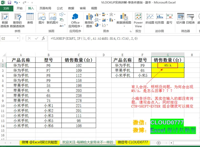This screenshot has height=147, width=200.
Task: Insert a line chart icon
Action: [97, 20]
